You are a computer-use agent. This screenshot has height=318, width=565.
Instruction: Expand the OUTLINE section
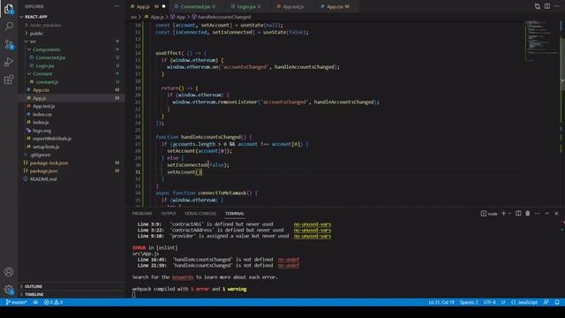coord(34,286)
